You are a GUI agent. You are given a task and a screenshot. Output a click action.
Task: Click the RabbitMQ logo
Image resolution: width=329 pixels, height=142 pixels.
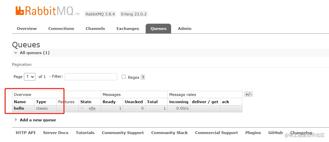point(47,11)
